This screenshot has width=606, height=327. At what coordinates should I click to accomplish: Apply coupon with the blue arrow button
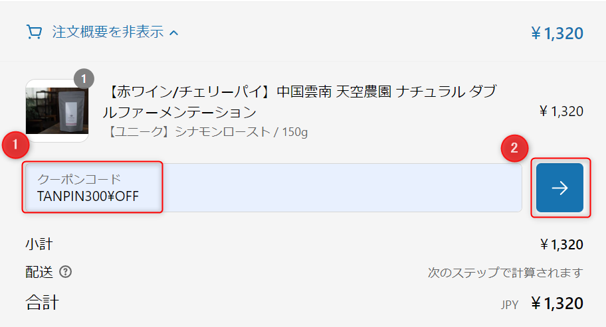[x=559, y=188]
